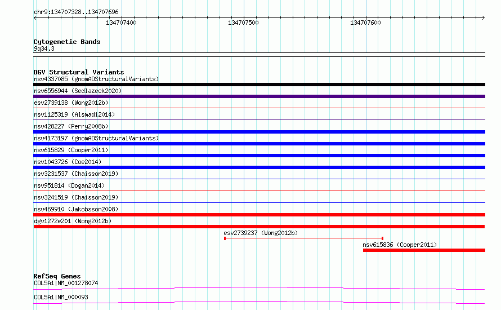The image size is (501, 310).
Task: Open variant nsv428227 (Perry2008b) label
Action: click(71, 126)
